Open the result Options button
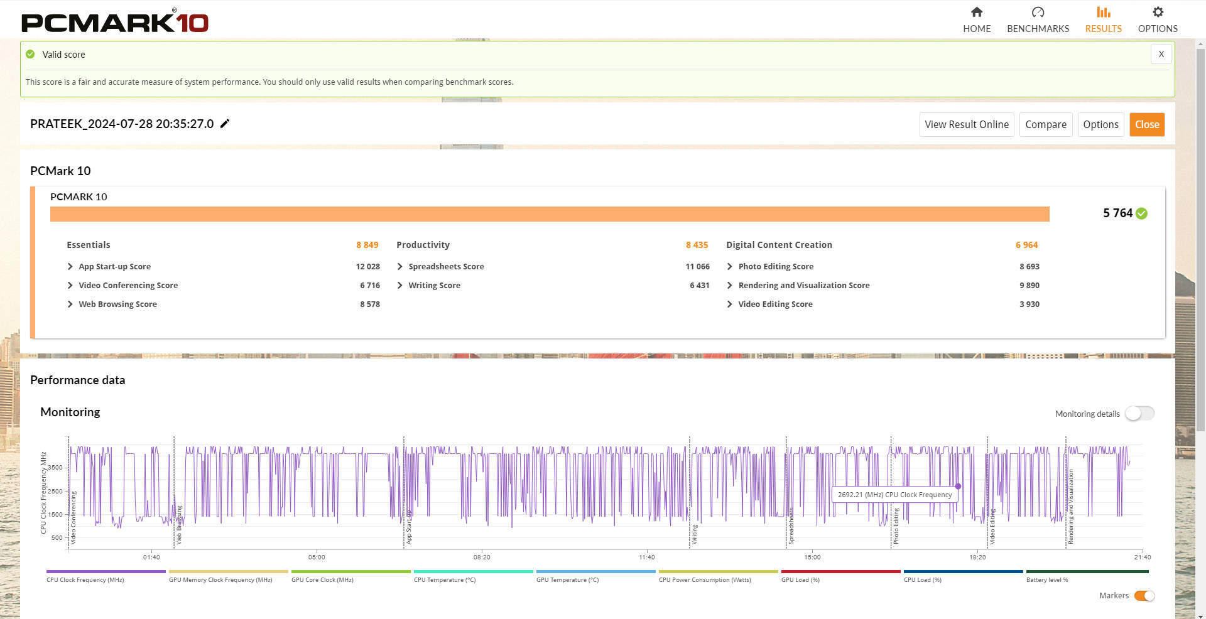This screenshot has width=1206, height=619. [x=1100, y=124]
